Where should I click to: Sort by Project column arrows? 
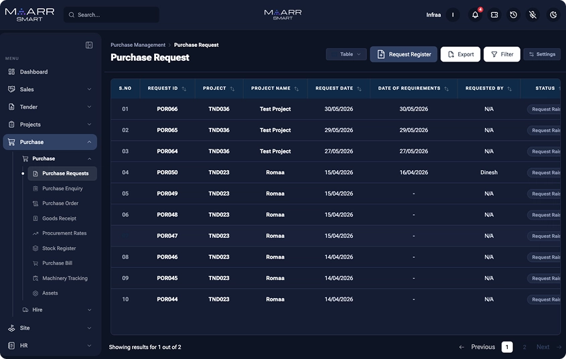232,89
